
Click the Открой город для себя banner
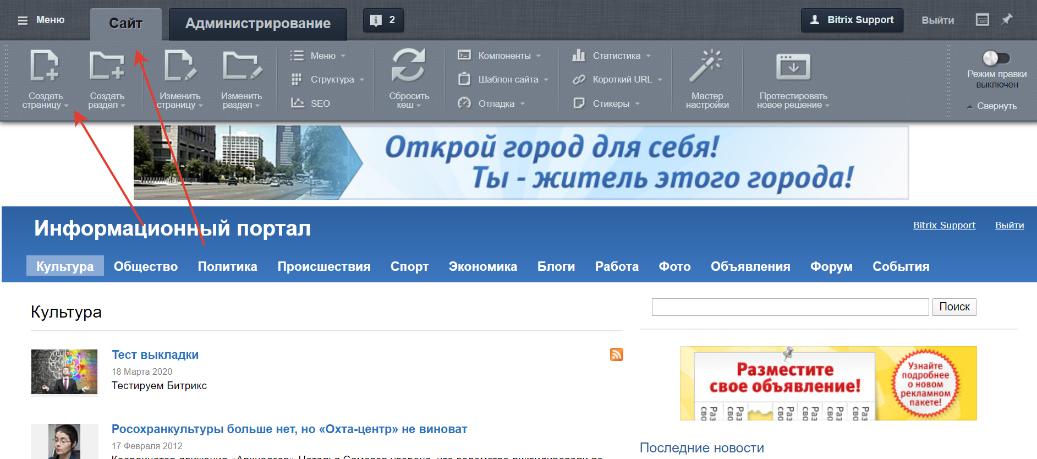(x=521, y=162)
